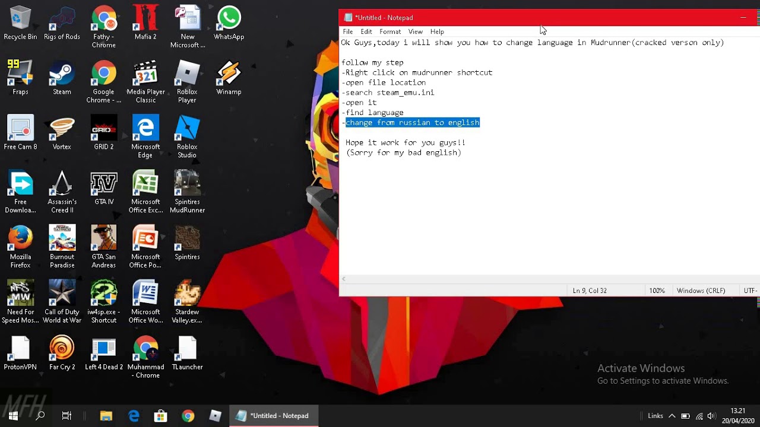Click the battery icon in system tray
This screenshot has height=427, width=760.
(x=685, y=416)
